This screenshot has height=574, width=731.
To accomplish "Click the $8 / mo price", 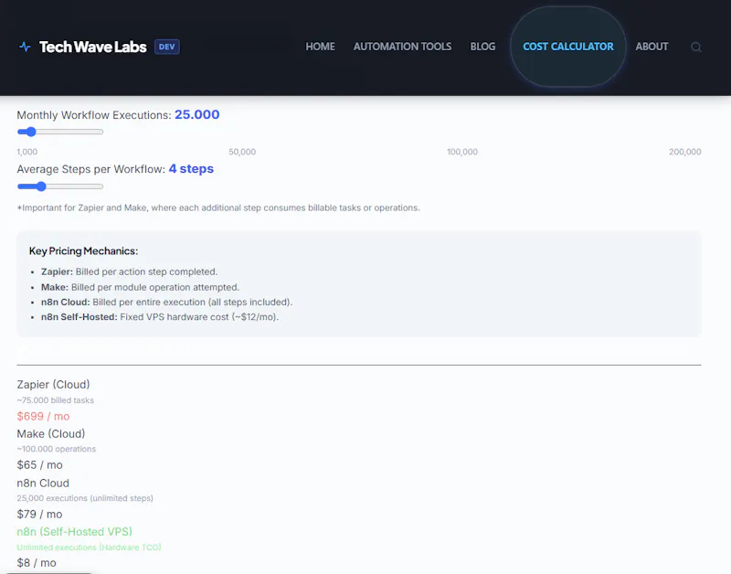I will point(37,563).
